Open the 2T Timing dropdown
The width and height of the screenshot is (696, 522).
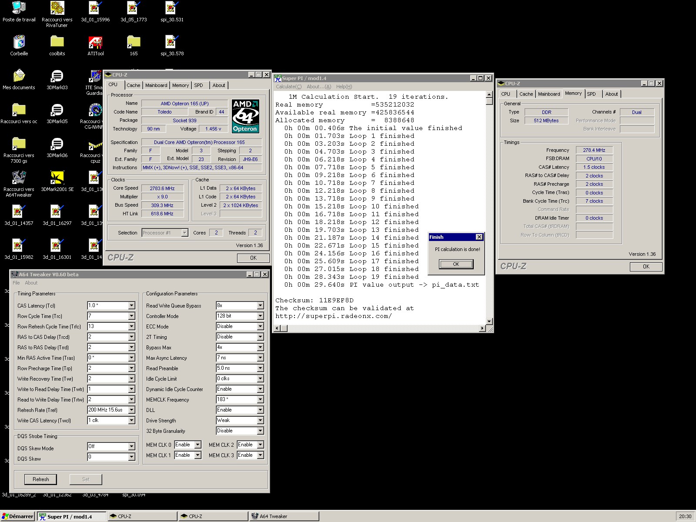tap(260, 337)
